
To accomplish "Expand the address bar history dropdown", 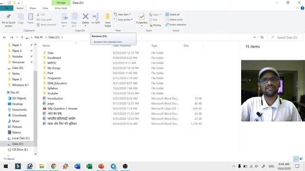I will tap(254, 38).
